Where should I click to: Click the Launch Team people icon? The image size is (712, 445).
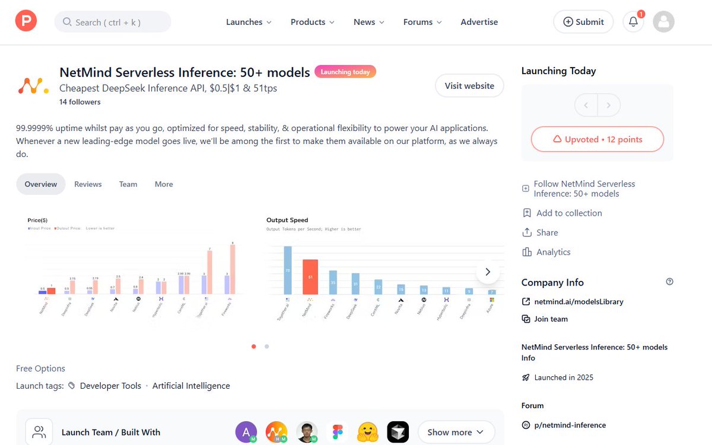39,432
